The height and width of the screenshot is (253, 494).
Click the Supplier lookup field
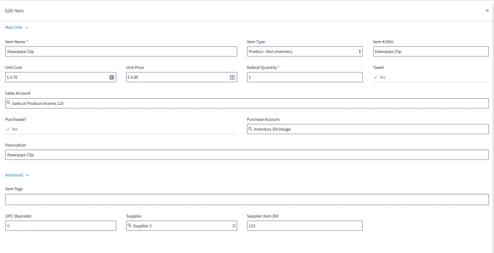pyautogui.click(x=182, y=226)
